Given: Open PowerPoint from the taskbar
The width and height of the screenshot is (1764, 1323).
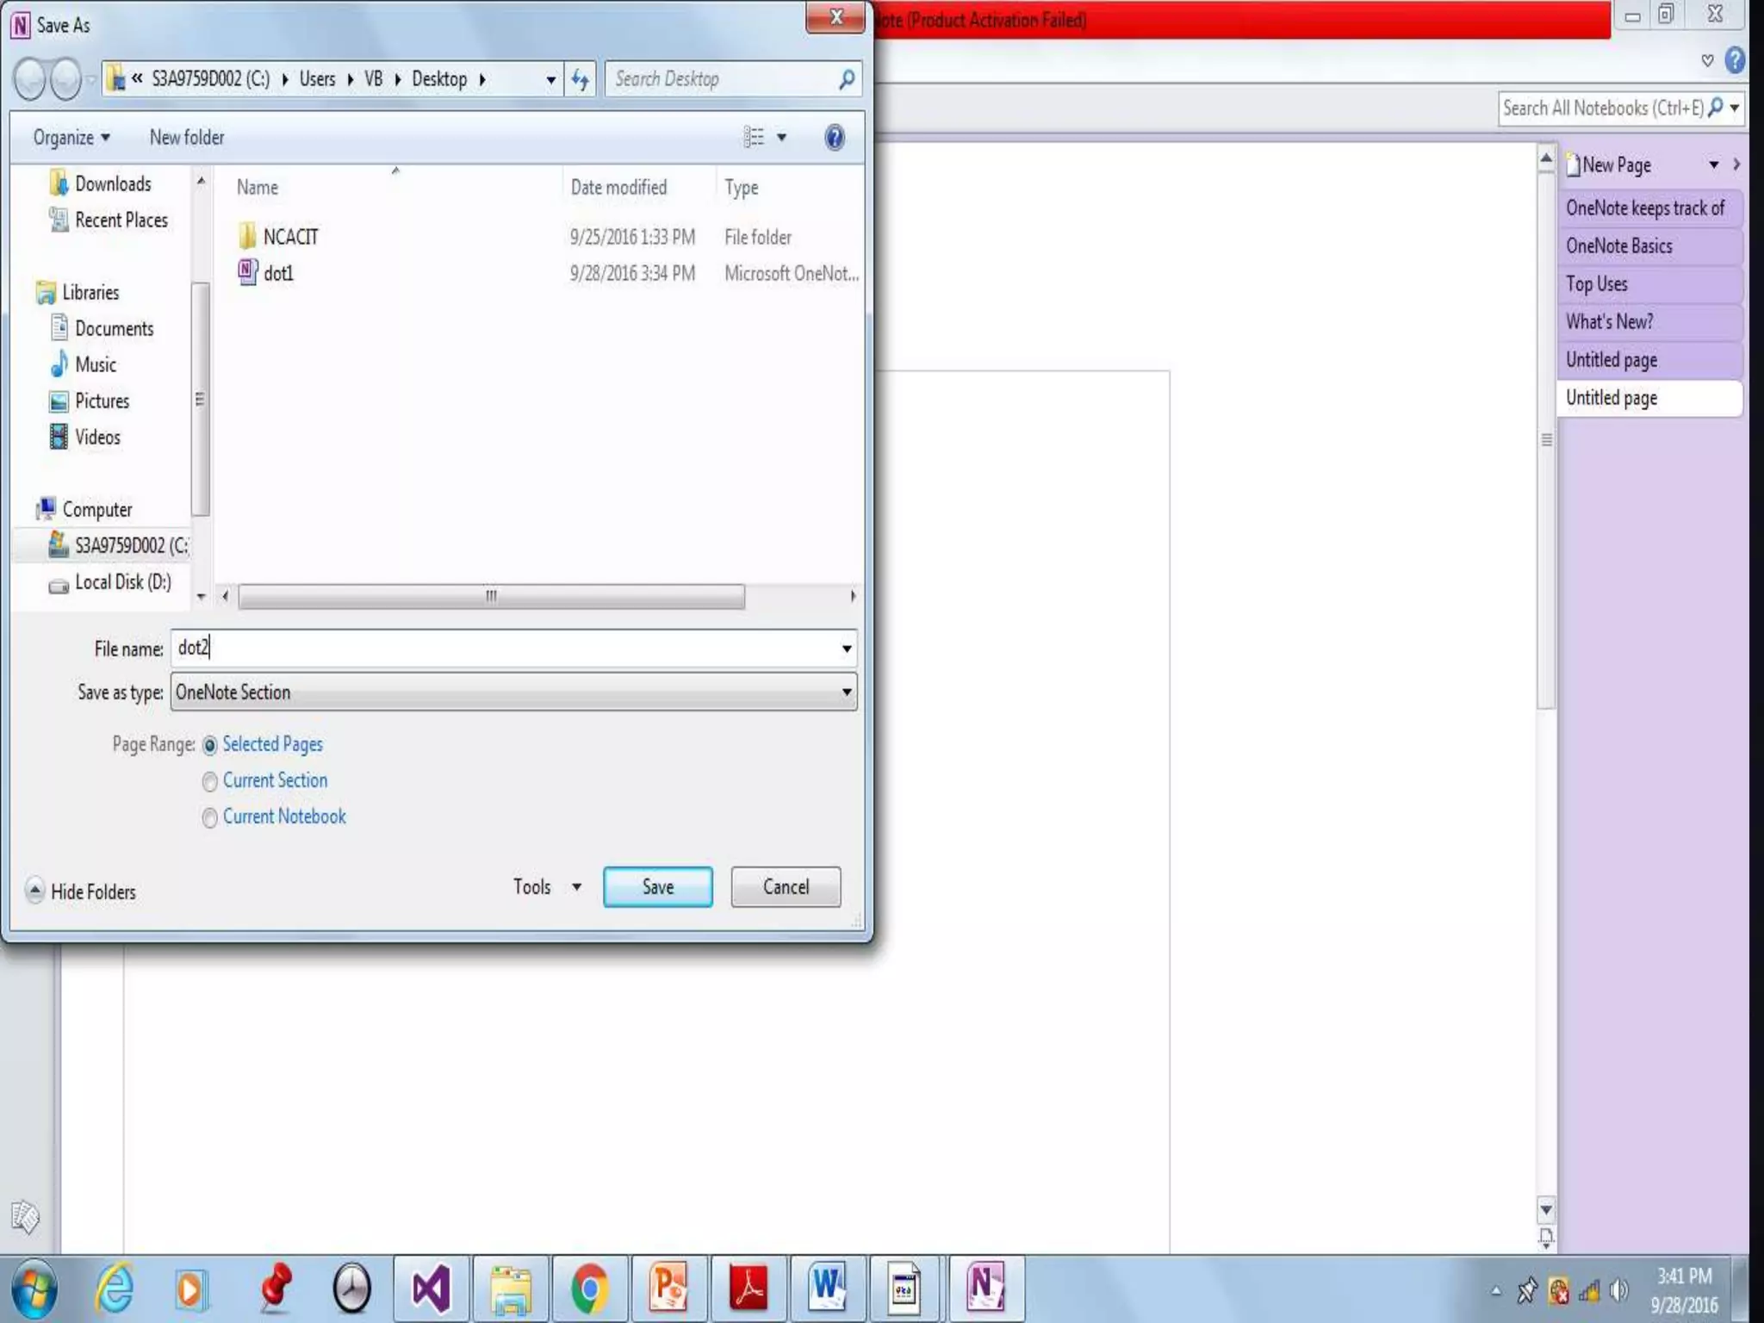Looking at the screenshot, I should pos(668,1289).
